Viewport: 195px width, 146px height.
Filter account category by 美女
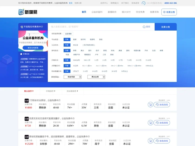(82, 51)
